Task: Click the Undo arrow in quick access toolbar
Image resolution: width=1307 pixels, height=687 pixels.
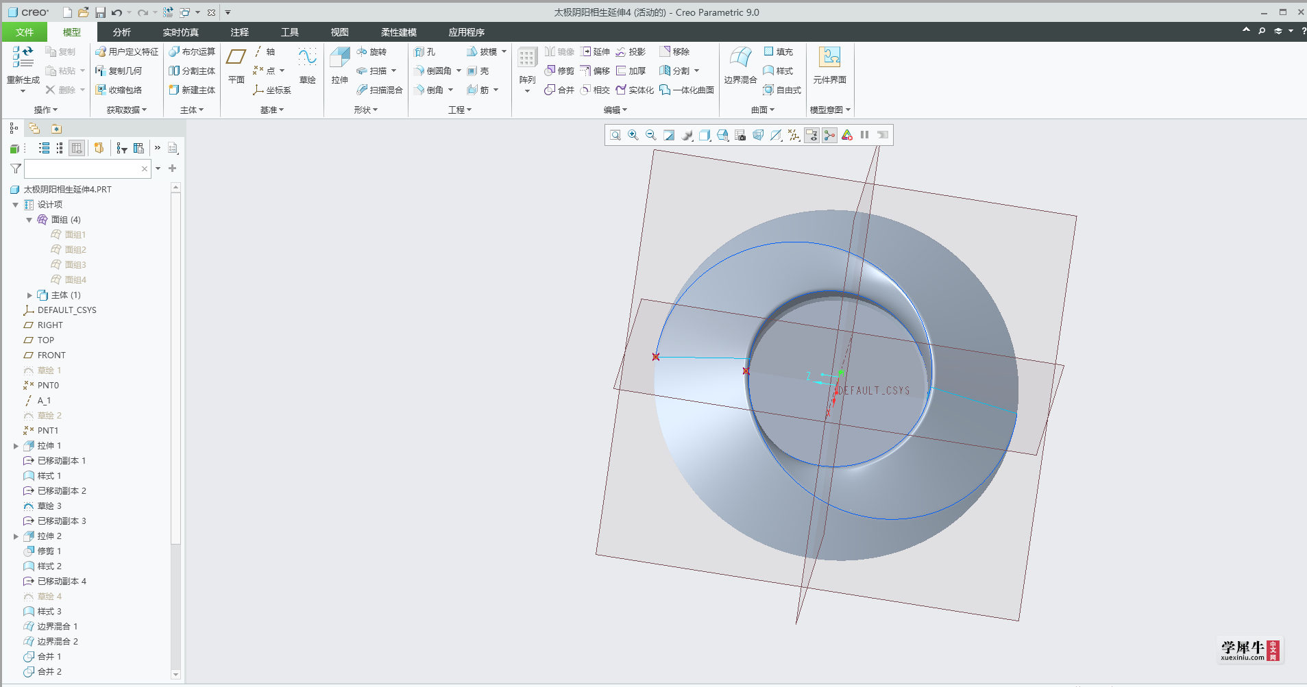Action: click(x=117, y=12)
